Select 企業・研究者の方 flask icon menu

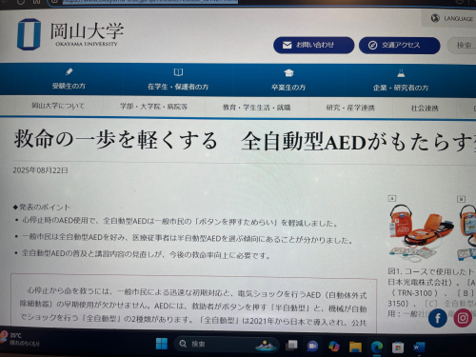coord(401,81)
